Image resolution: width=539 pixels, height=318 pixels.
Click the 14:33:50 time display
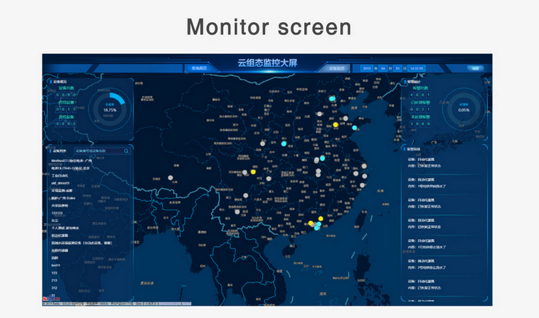(x=416, y=68)
